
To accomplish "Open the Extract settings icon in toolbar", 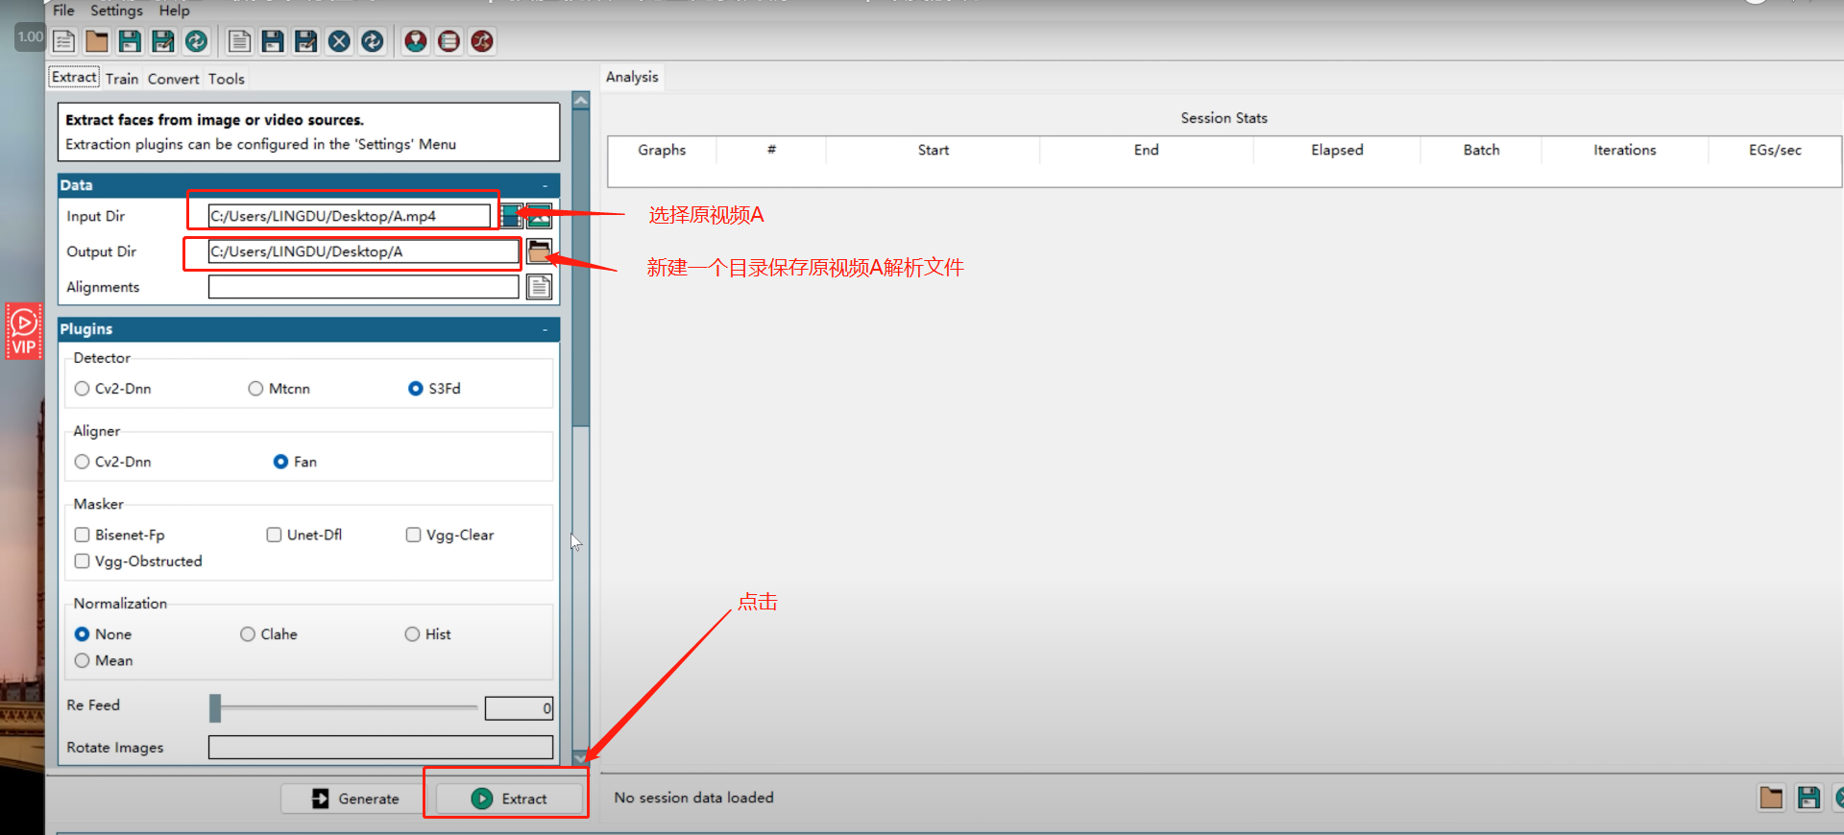I will coord(415,41).
